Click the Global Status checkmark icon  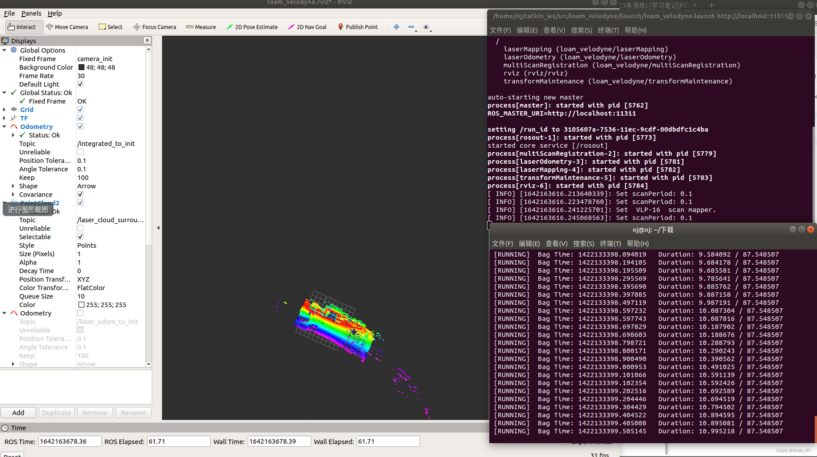[x=14, y=92]
